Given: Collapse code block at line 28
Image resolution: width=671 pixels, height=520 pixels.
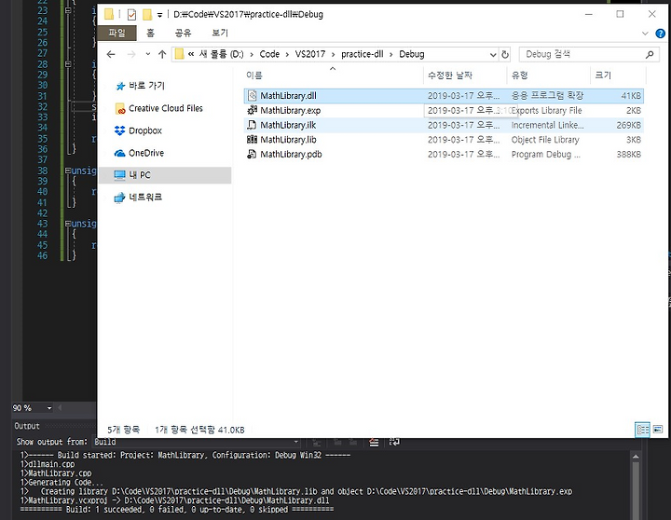Looking at the screenshot, I should pos(68,63).
